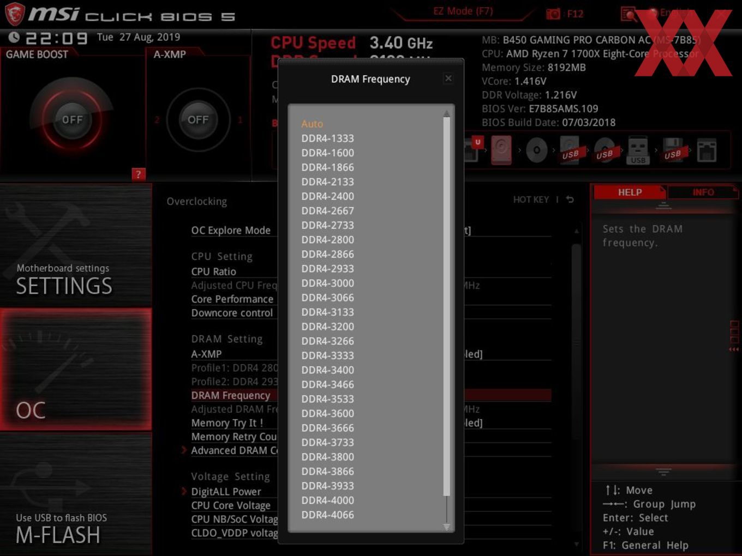Set DRAM frequency to DDR4-2933

[x=327, y=269]
